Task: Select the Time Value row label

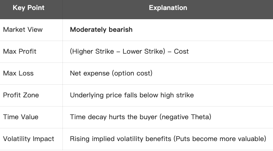Action: click(x=20, y=117)
